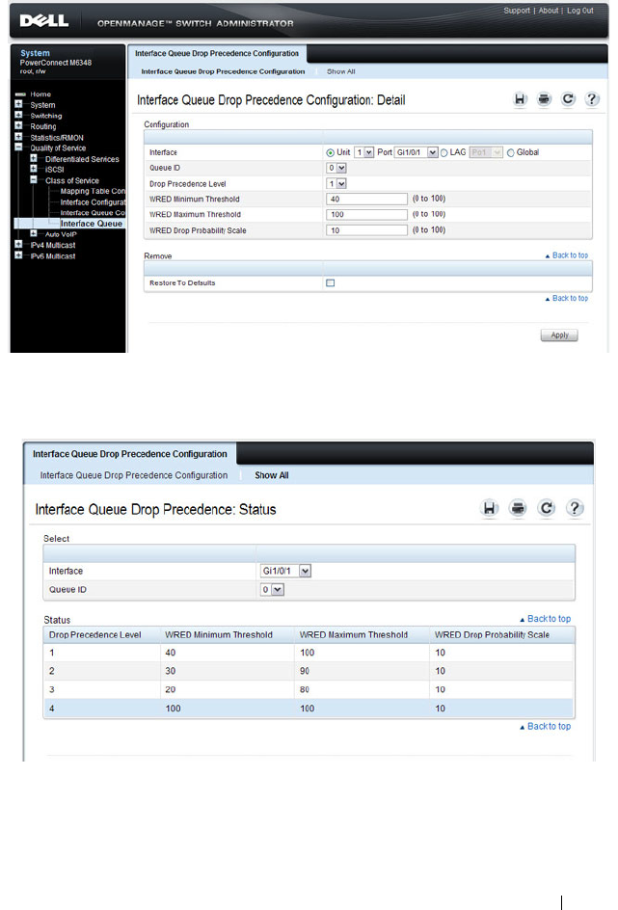Select Interface Queue Drop Precedence Configuration subtab in Detail
Screen dimensions: 618x910
pos(223,71)
